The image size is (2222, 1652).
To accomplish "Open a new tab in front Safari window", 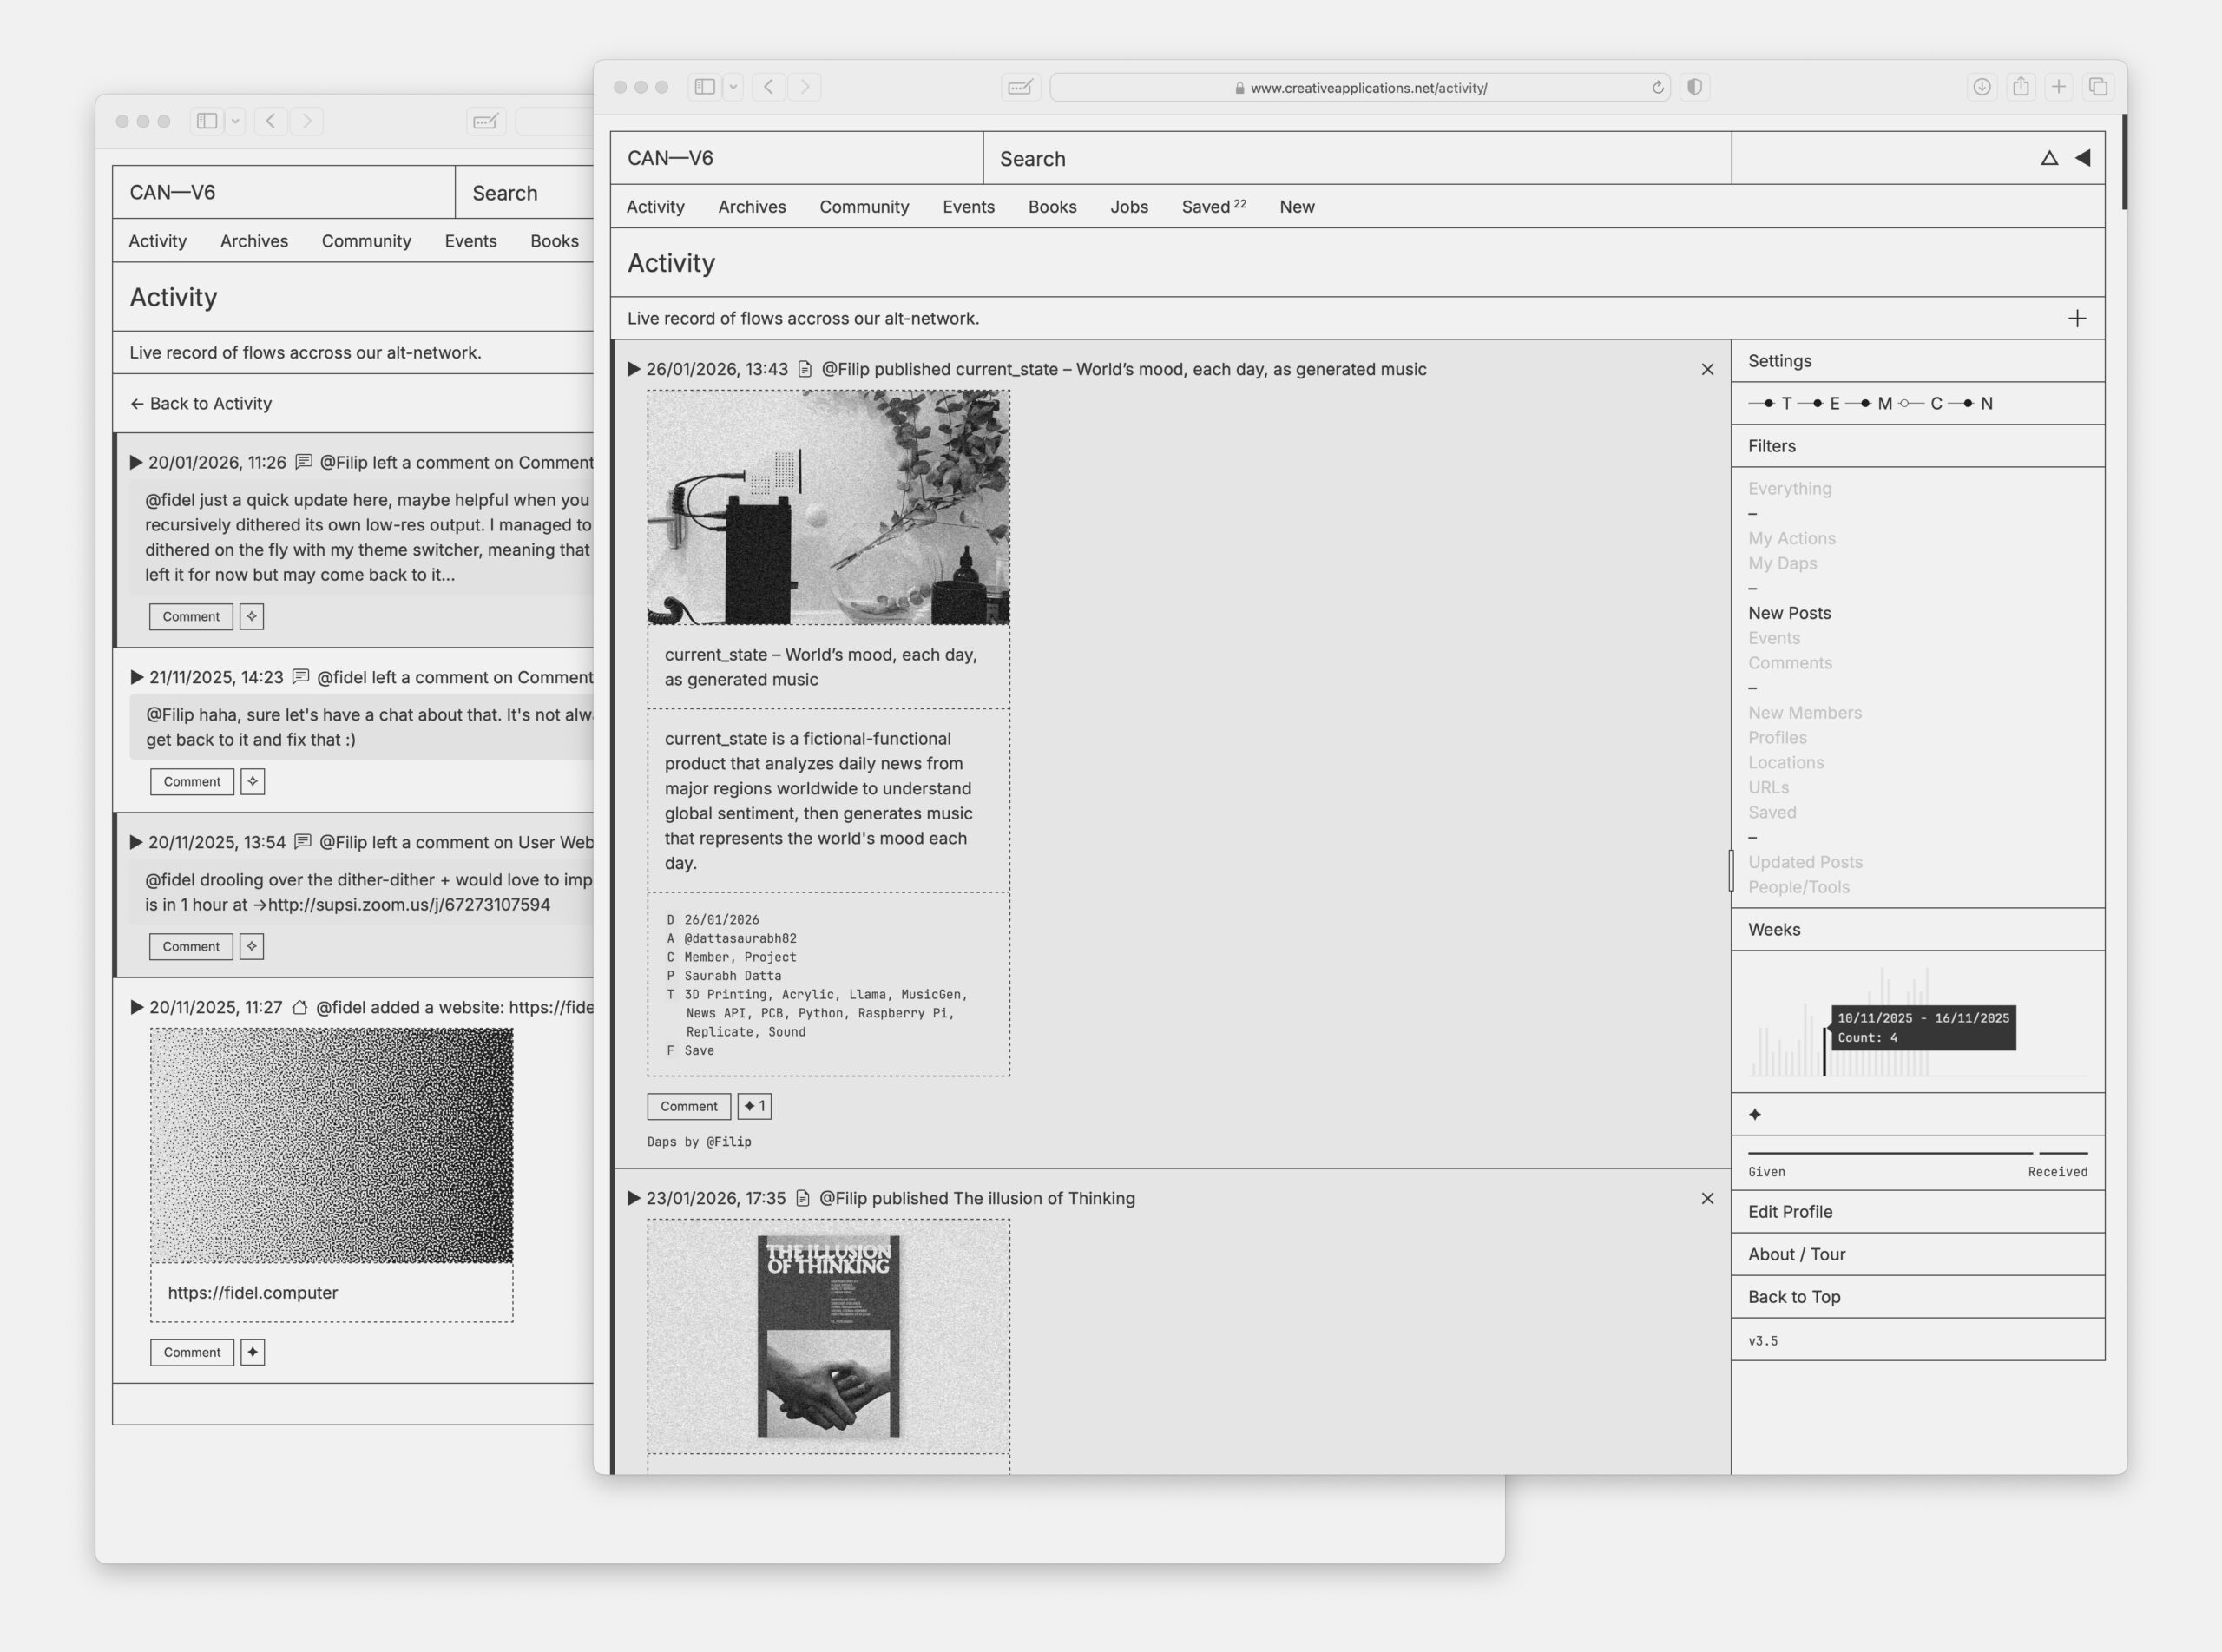I will point(2059,87).
